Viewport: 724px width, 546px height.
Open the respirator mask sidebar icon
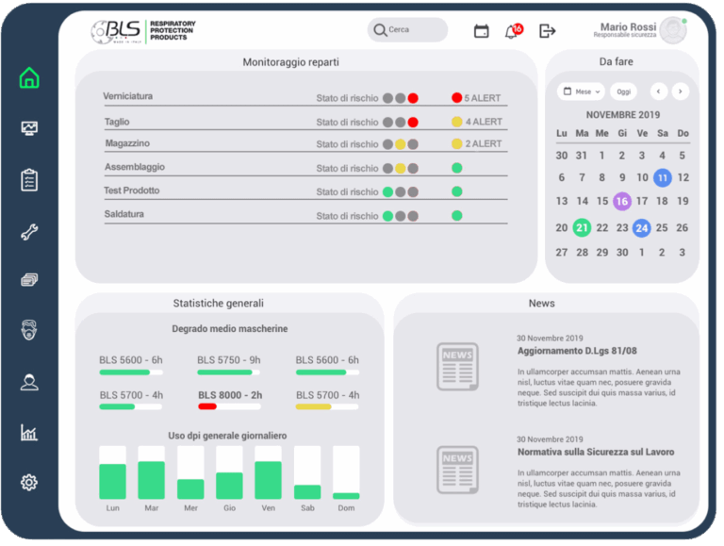[29, 330]
